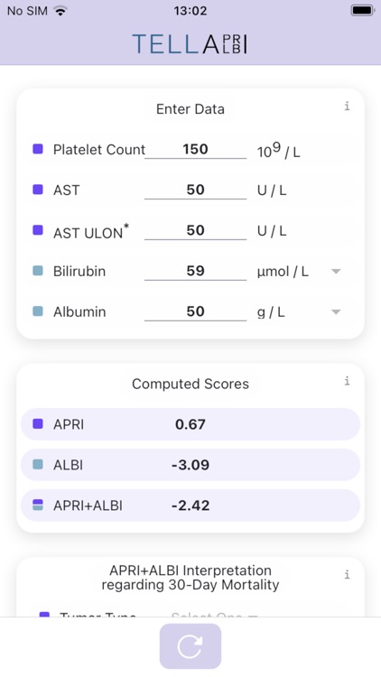This screenshot has height=677, width=381.
Task: Select the ALBI score row
Action: tap(190, 465)
